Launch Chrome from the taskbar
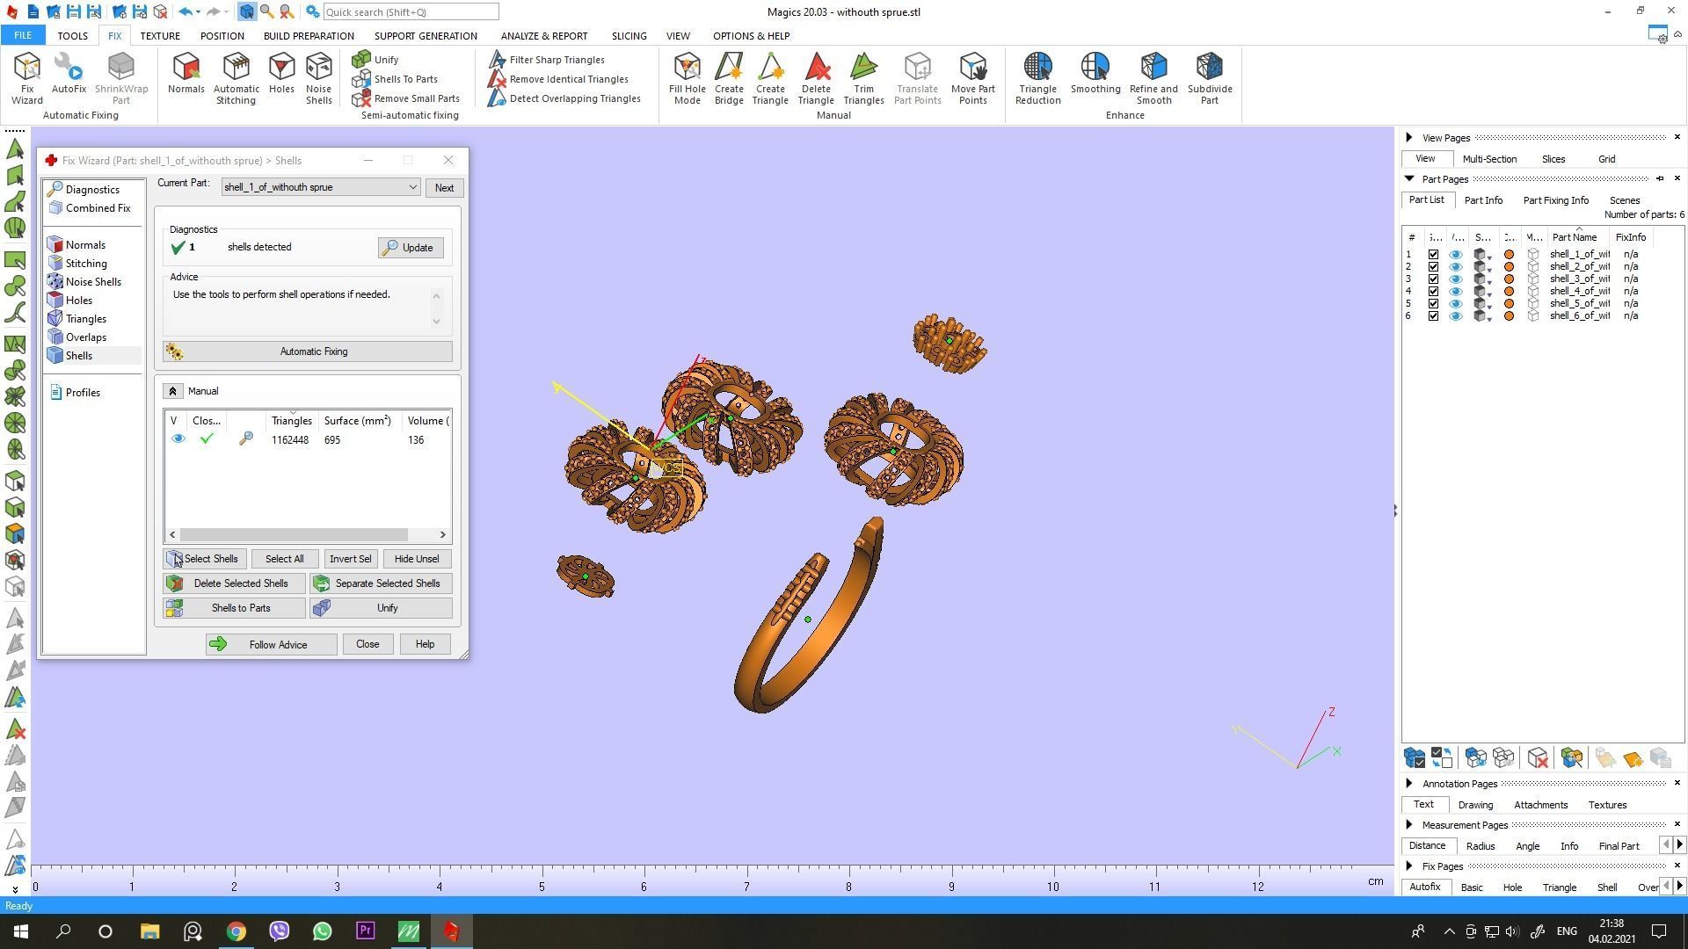Screen dimensions: 1688x949 pos(236,931)
